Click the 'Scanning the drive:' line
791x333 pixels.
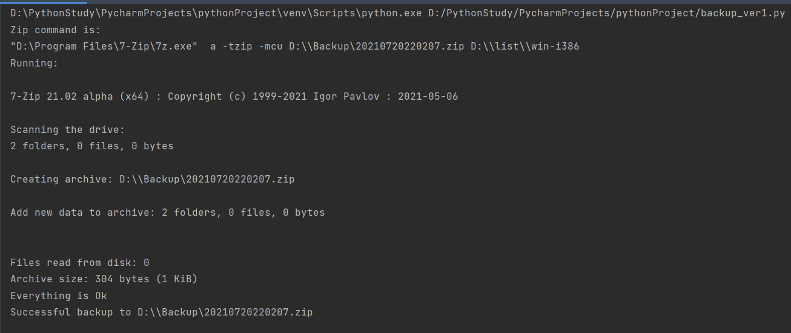(68, 129)
